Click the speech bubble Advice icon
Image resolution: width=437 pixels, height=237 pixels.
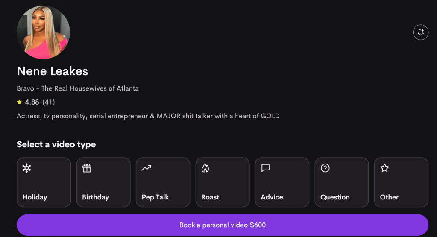[x=265, y=168]
